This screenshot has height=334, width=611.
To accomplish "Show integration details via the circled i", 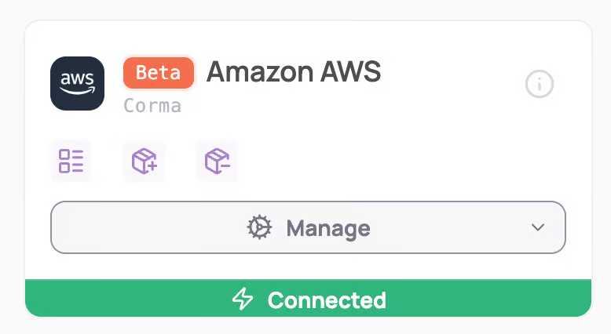I will point(540,84).
